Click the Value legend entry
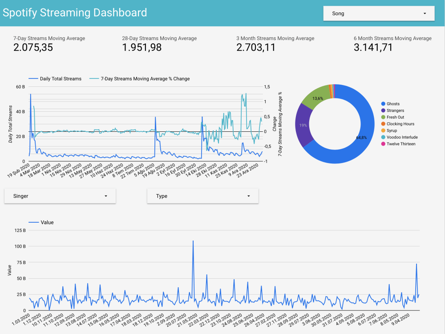Viewport: 445px width, 334px height. click(x=41, y=222)
